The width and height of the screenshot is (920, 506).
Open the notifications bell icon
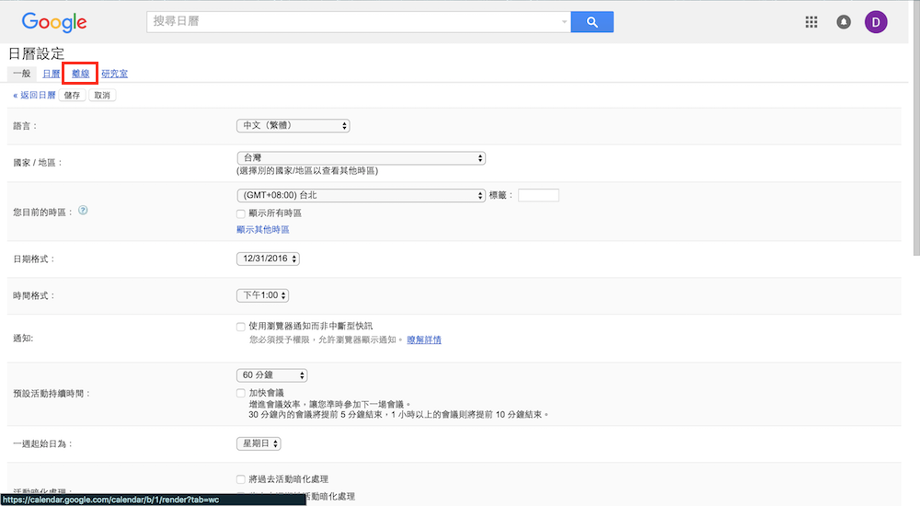click(844, 22)
